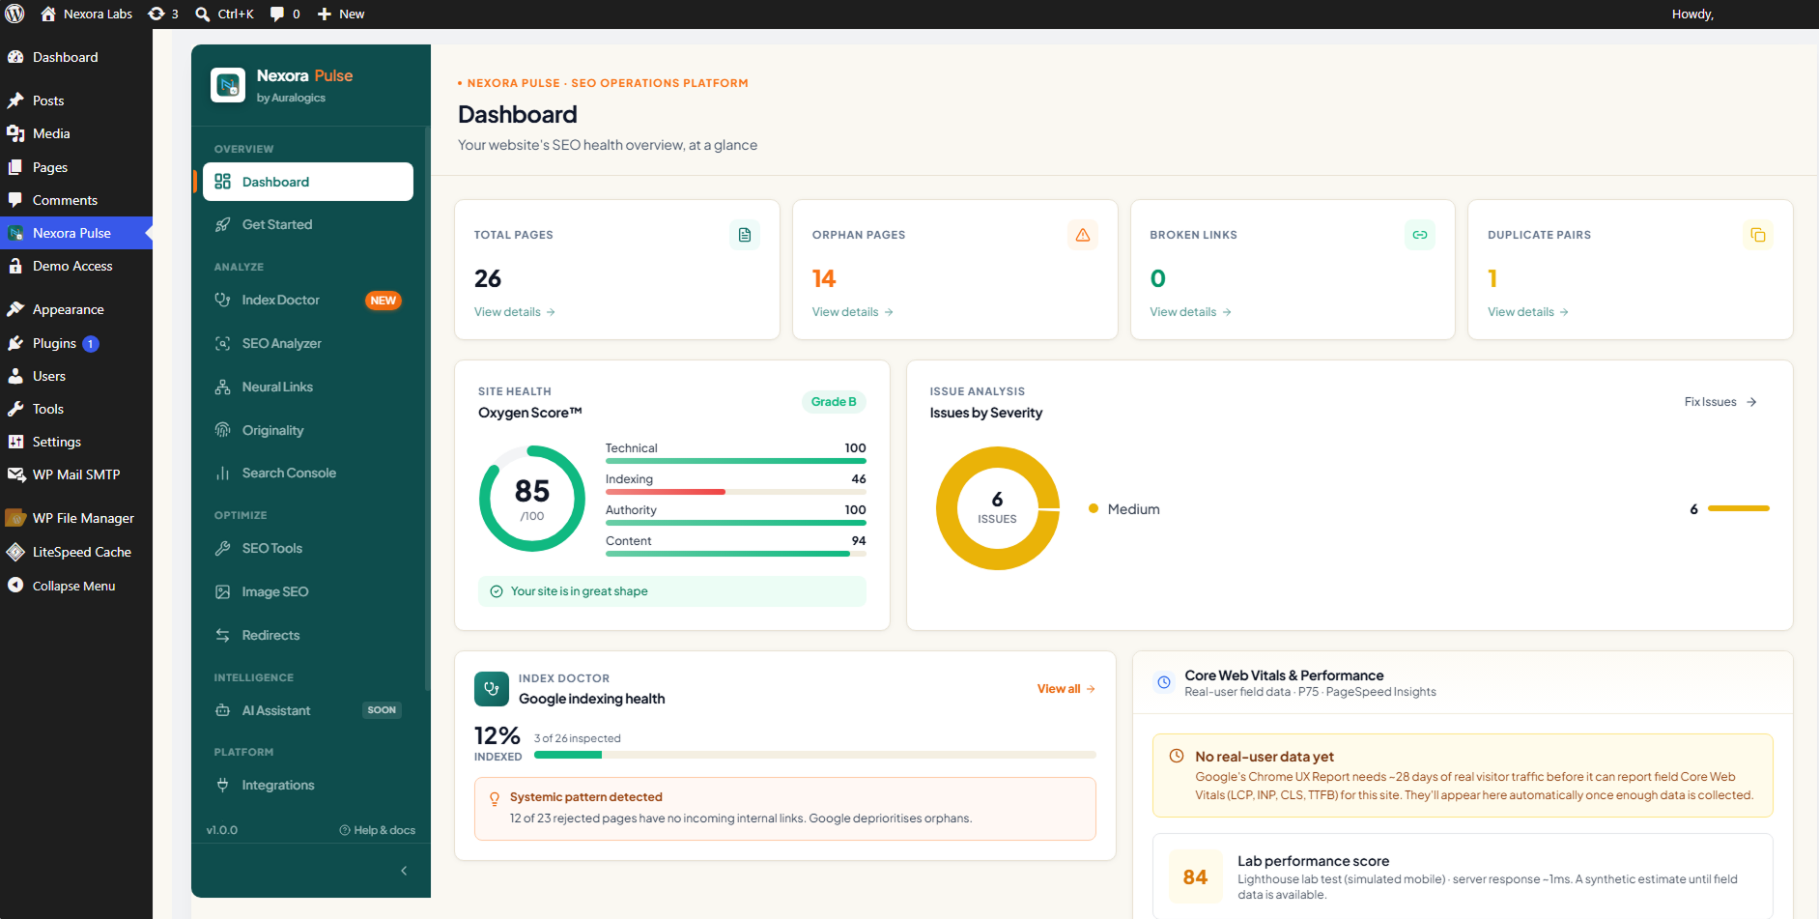Click the Fix Issues link

point(1720,402)
